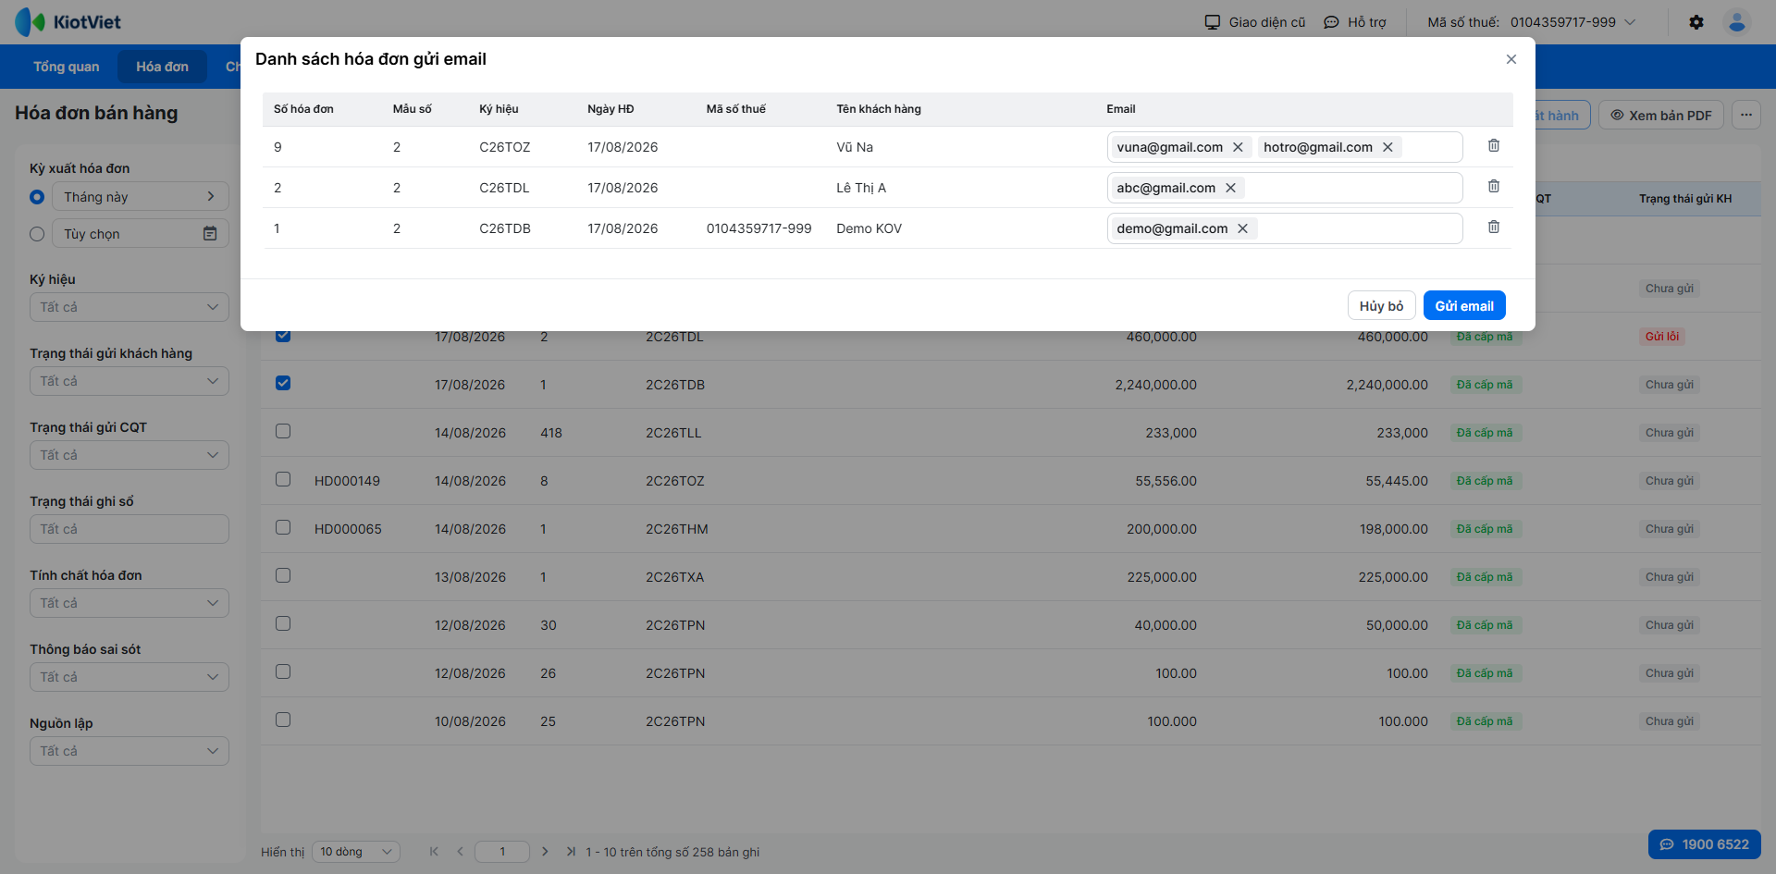Uncheck invoice row 2C26TDL checkbox

[x=283, y=335]
